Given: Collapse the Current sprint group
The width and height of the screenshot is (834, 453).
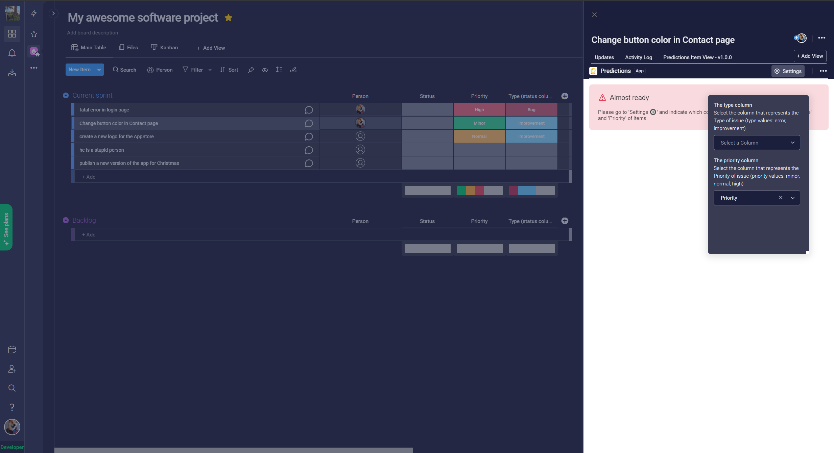Looking at the screenshot, I should click(66, 96).
